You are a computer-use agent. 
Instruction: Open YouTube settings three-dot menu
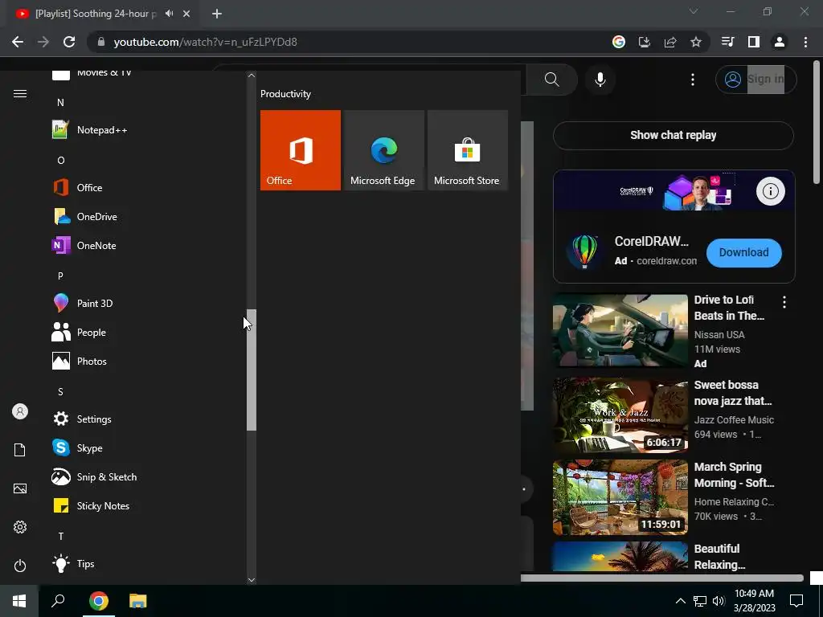click(692, 80)
